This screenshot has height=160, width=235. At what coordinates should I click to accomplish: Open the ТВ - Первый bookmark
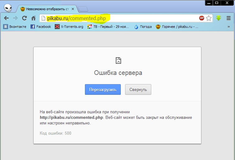tap(108, 27)
